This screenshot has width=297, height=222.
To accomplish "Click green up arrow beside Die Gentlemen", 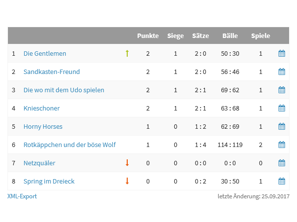I will [x=127, y=53].
